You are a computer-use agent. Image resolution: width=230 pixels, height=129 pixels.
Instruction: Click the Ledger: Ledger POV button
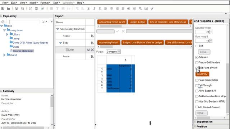tap(137, 22)
